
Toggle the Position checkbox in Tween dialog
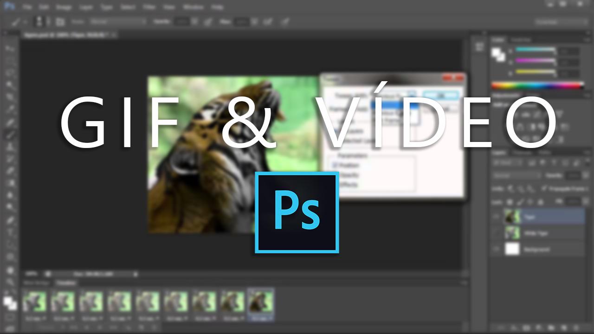point(334,165)
